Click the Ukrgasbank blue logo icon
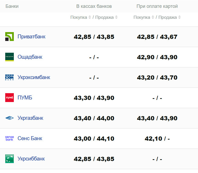The width and height of the screenshot is (198, 173). tap(9, 118)
